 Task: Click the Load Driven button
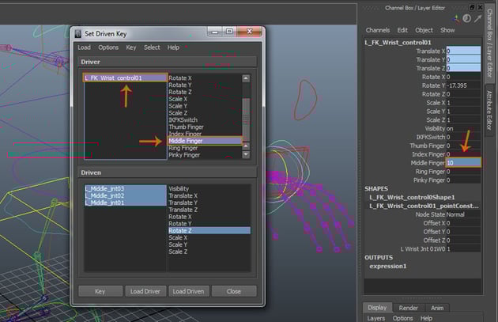pos(189,291)
